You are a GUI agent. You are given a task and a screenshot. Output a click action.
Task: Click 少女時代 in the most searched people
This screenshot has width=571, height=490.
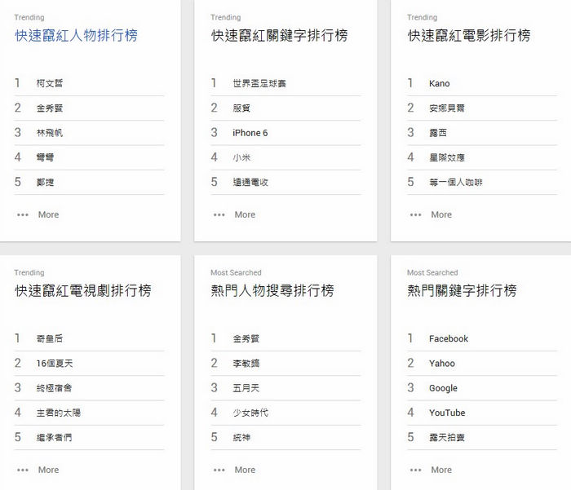[250, 413]
